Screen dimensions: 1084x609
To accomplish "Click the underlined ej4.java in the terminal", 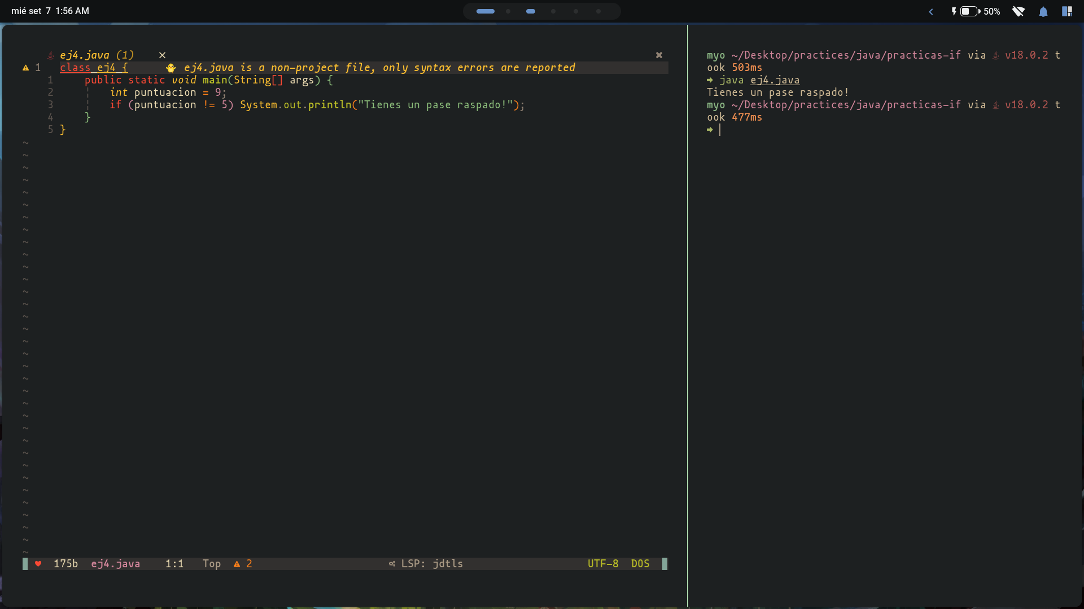I will [775, 80].
